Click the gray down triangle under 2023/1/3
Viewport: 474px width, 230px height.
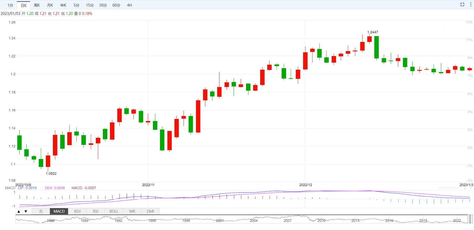click(x=471, y=188)
